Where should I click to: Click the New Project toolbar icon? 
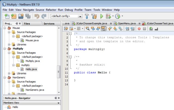click(x=14, y=16)
